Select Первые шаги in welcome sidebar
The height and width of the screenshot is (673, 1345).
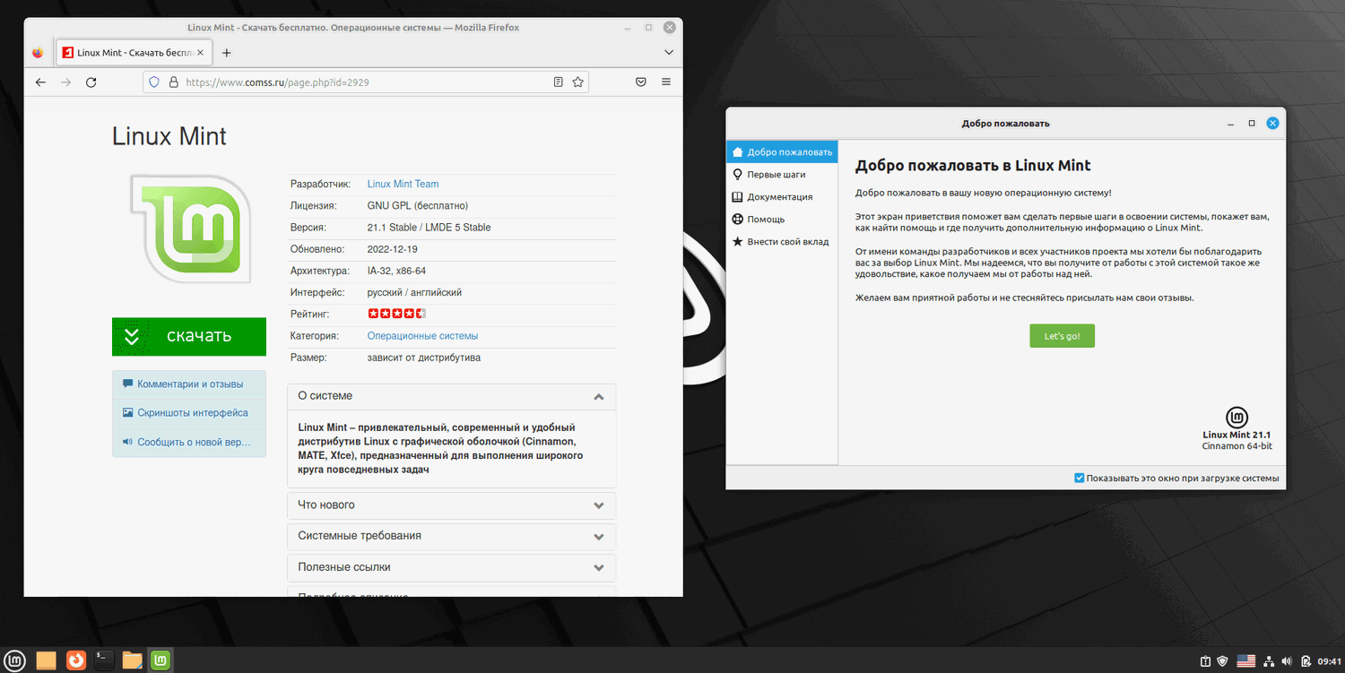click(x=782, y=175)
